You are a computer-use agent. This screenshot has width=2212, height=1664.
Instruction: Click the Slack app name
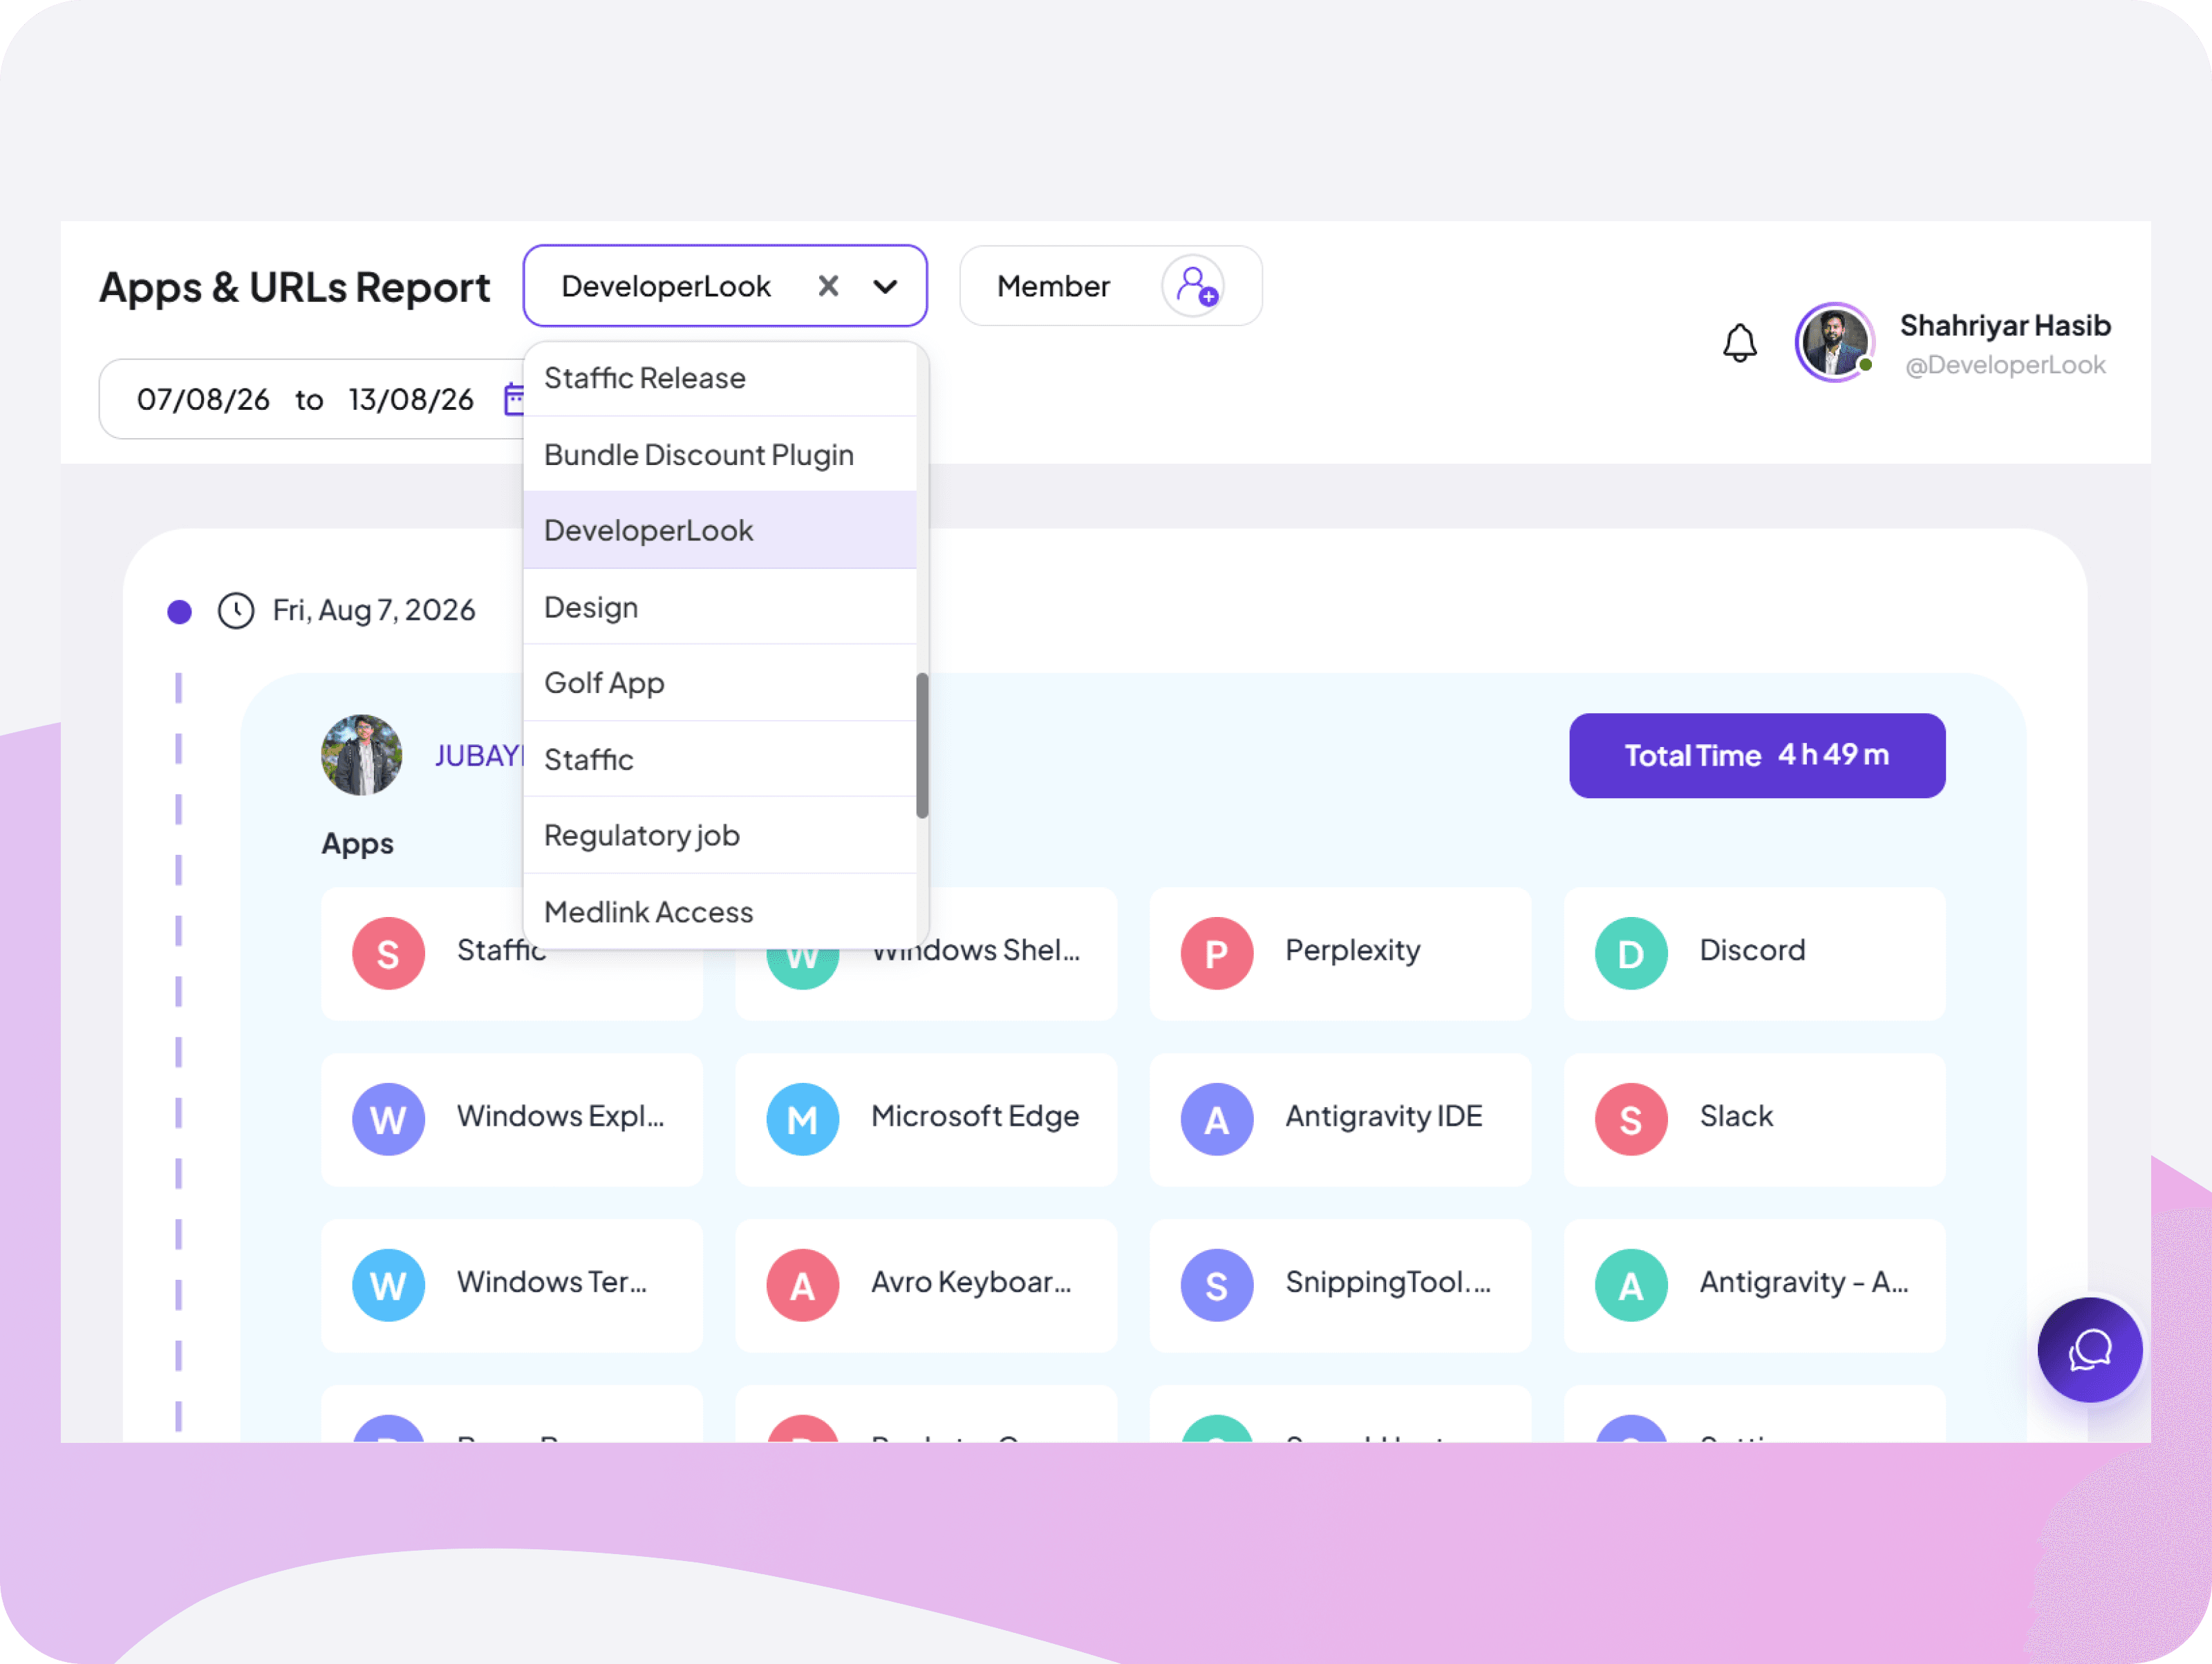(1736, 1115)
